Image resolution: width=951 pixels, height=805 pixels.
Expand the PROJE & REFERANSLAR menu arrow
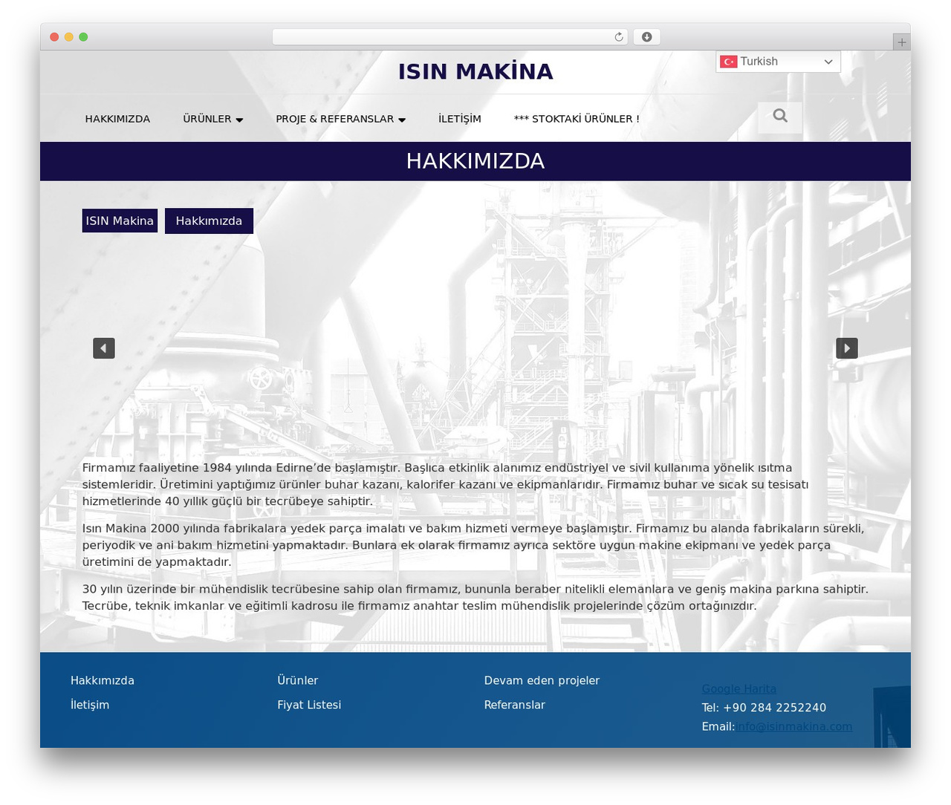(402, 120)
